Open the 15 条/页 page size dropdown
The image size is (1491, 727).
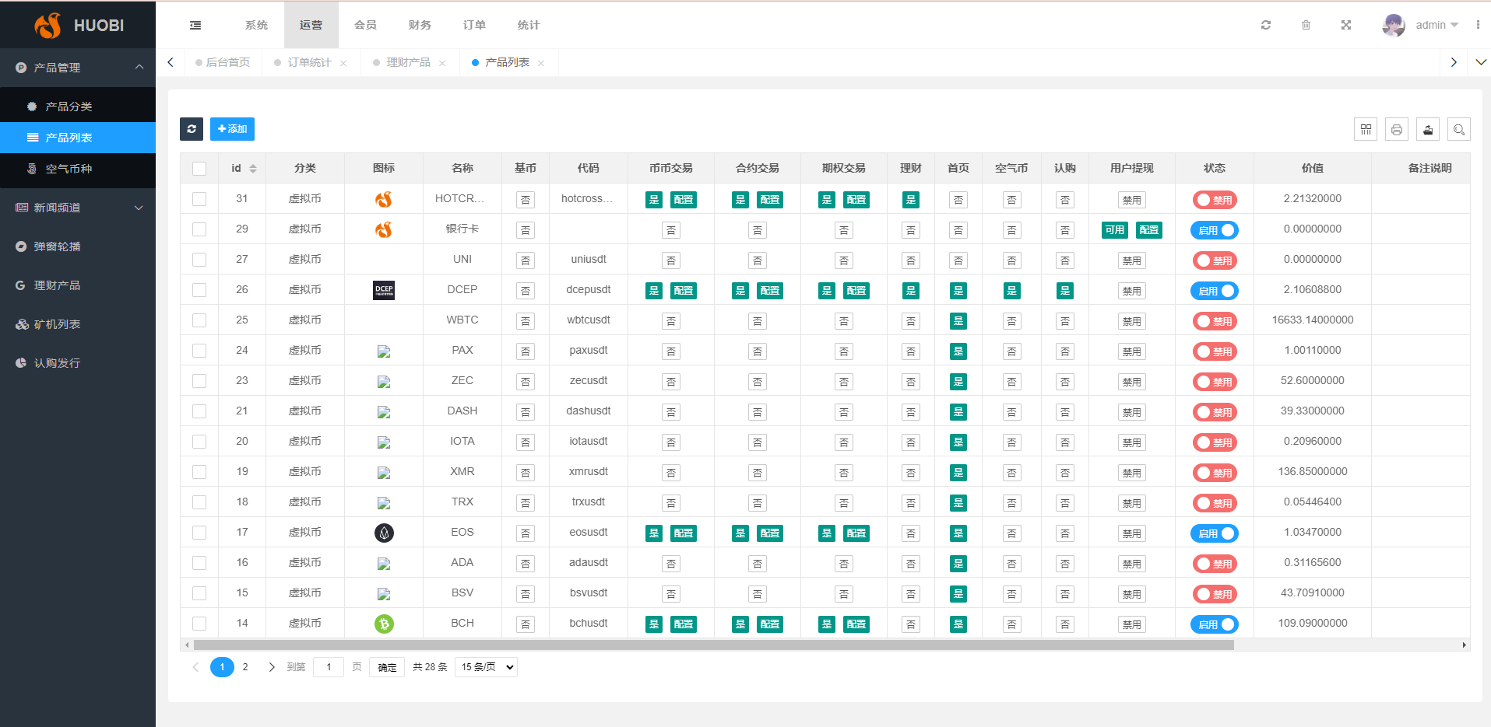point(487,667)
